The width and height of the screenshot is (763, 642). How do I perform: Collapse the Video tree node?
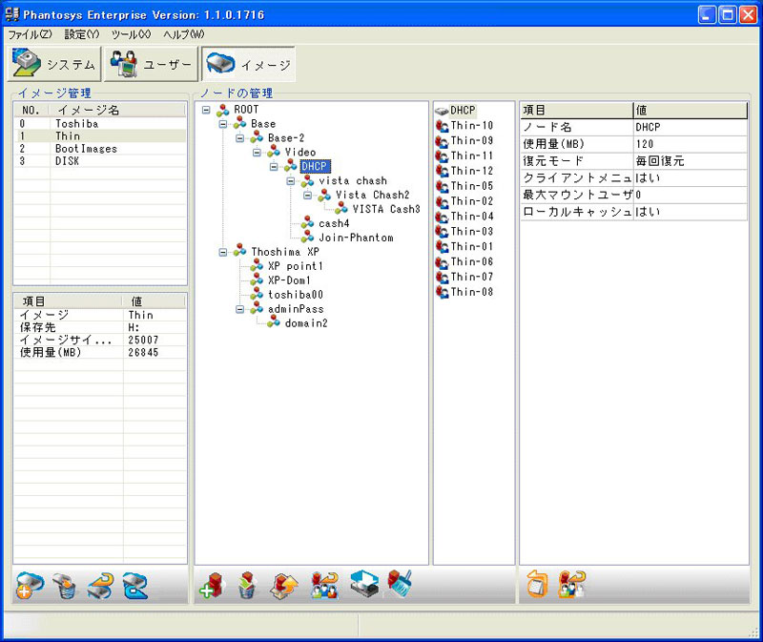[x=257, y=153]
